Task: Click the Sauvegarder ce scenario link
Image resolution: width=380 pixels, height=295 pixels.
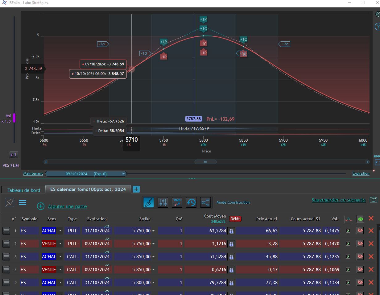Action: (x=338, y=200)
